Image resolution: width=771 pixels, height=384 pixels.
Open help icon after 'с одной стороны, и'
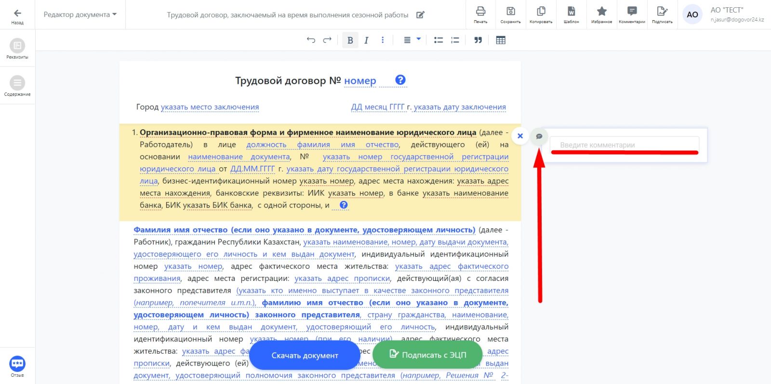click(344, 205)
